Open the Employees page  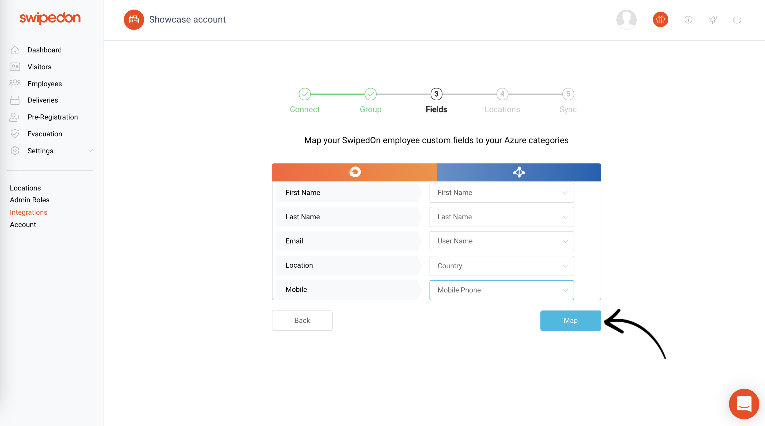click(x=44, y=84)
